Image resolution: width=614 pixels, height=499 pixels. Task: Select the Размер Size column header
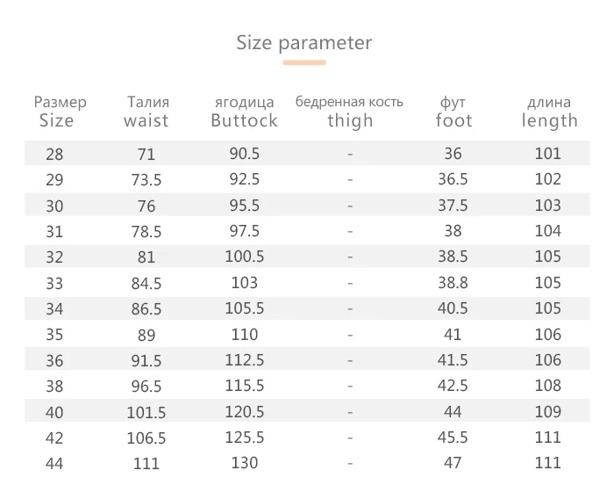59,112
